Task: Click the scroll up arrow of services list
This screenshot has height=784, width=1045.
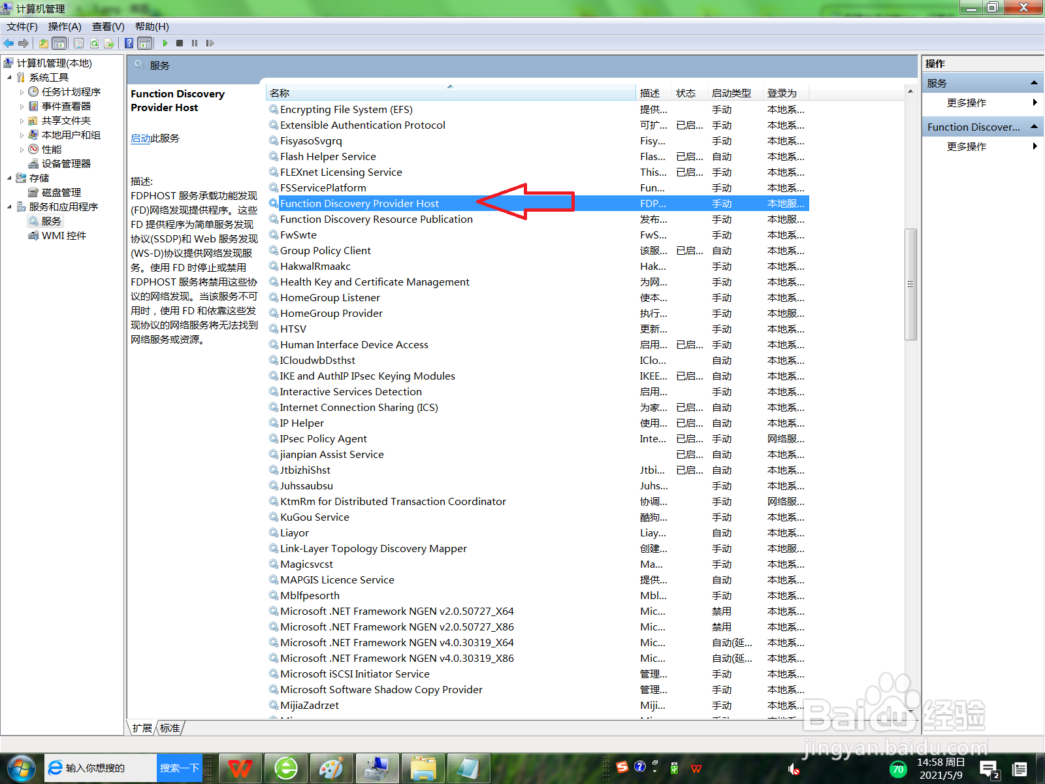Action: (x=910, y=91)
